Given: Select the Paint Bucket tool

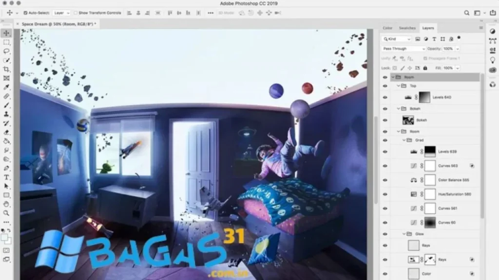Looking at the screenshot, I should (x=6, y=141).
